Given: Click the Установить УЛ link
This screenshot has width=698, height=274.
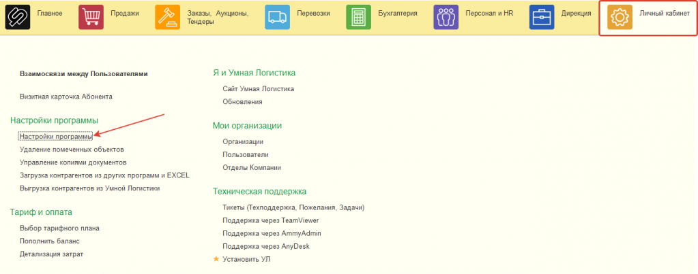Looking at the screenshot, I should 246,259.
